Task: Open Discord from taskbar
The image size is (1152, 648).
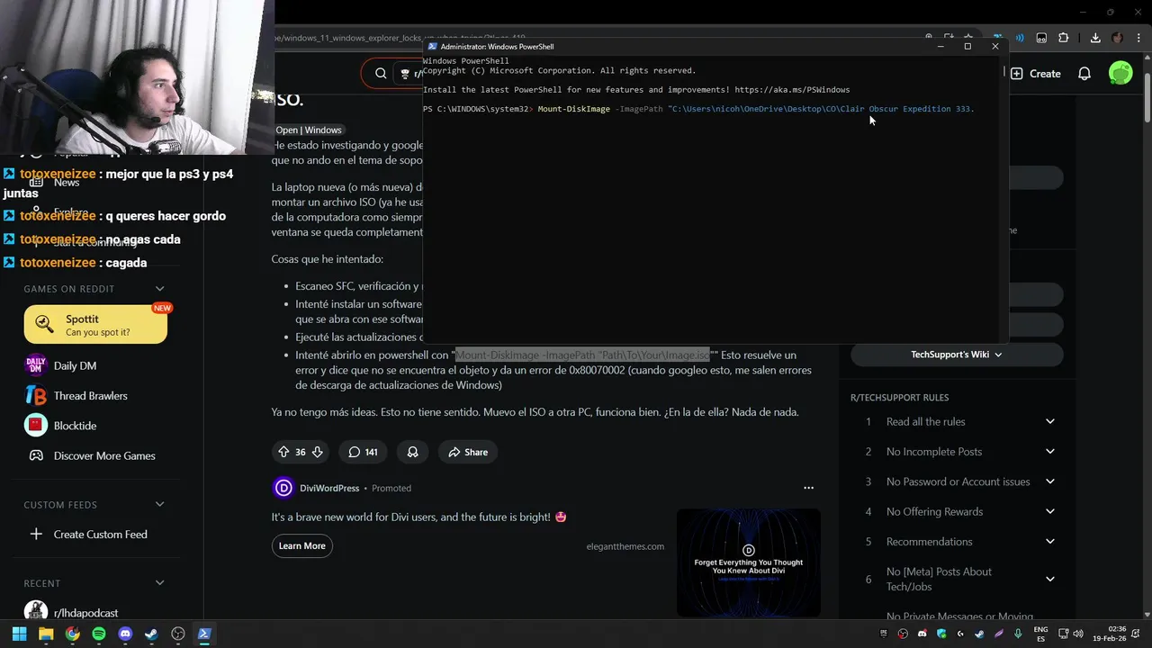Action: click(x=125, y=634)
